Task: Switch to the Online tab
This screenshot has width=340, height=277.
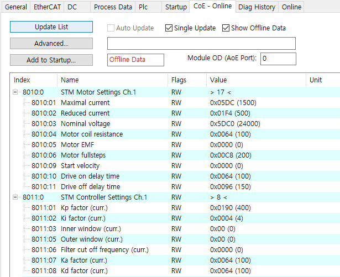Action: (291, 7)
